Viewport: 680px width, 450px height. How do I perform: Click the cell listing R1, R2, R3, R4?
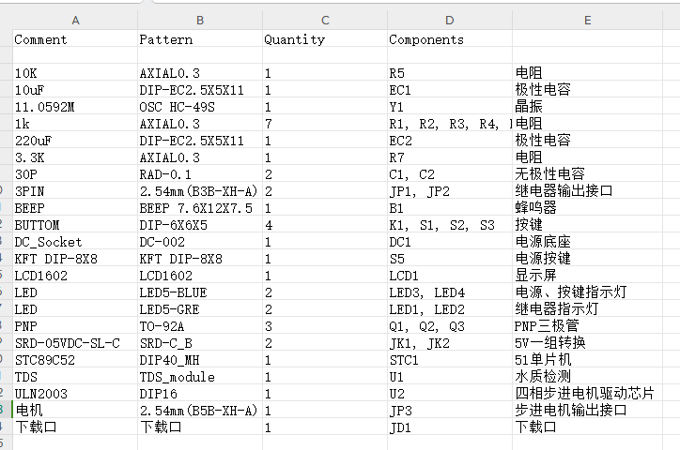[x=449, y=124]
